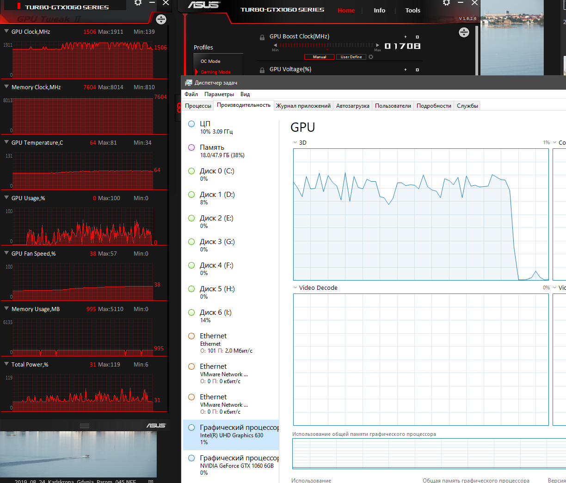Select Память in the performance sidebar
The image size is (566, 483).
(231, 151)
